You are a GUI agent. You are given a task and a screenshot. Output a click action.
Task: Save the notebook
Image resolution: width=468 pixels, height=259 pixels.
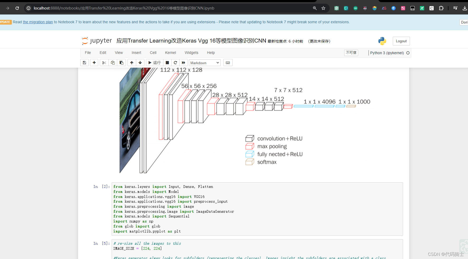84,63
